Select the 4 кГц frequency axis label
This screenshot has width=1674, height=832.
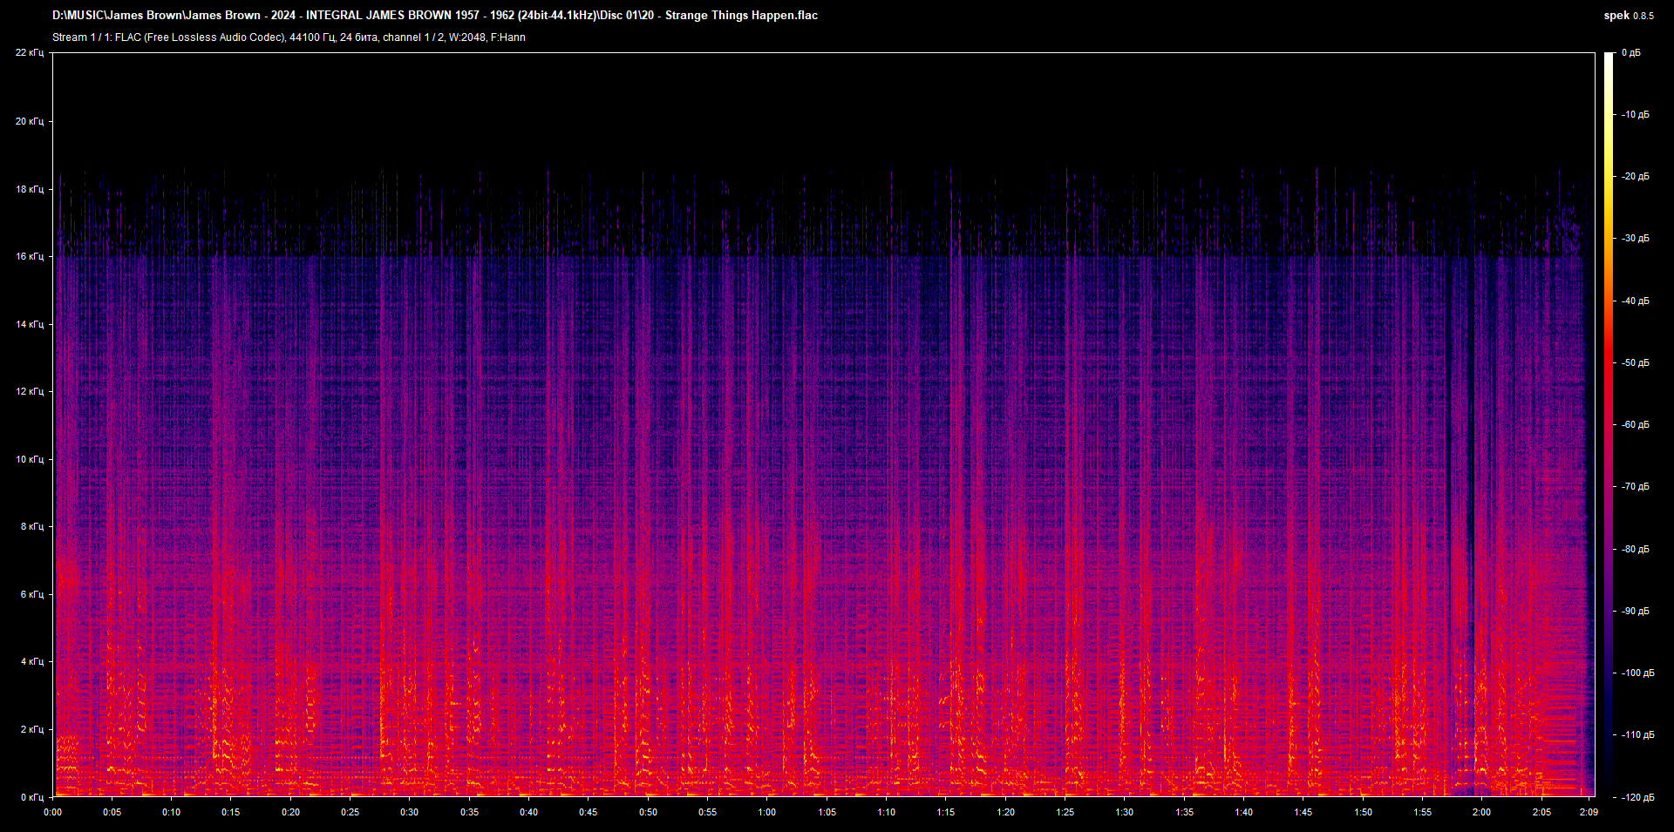pos(31,661)
